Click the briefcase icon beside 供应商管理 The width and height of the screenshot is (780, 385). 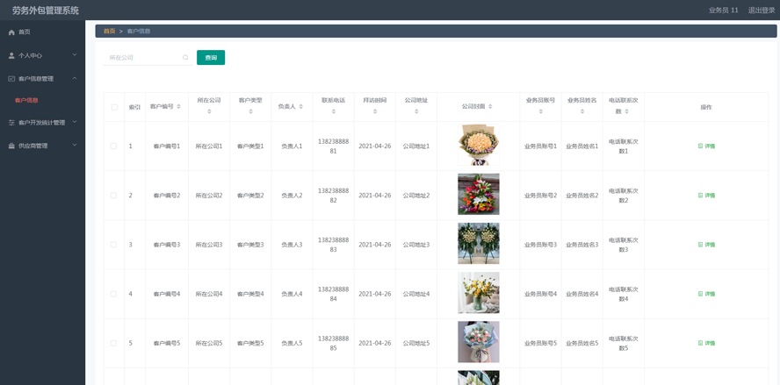tap(11, 146)
